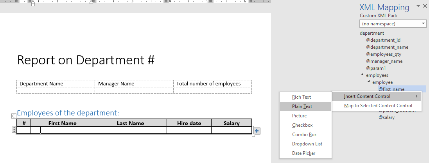Click the empty cell under Manager Name
The height and width of the screenshot is (163, 429).
[134, 90]
